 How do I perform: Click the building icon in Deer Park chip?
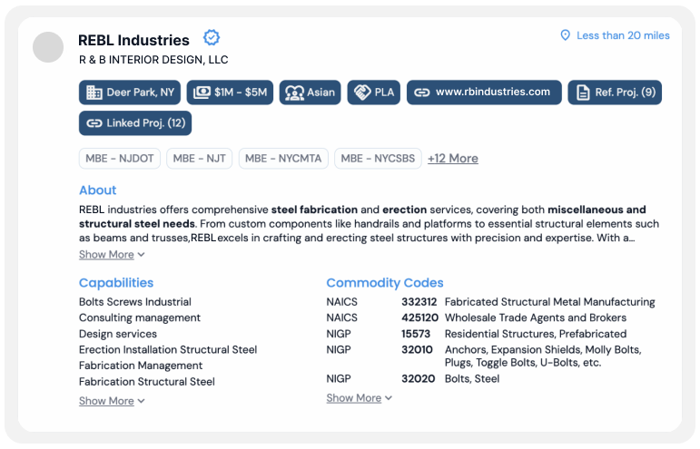[x=94, y=93]
